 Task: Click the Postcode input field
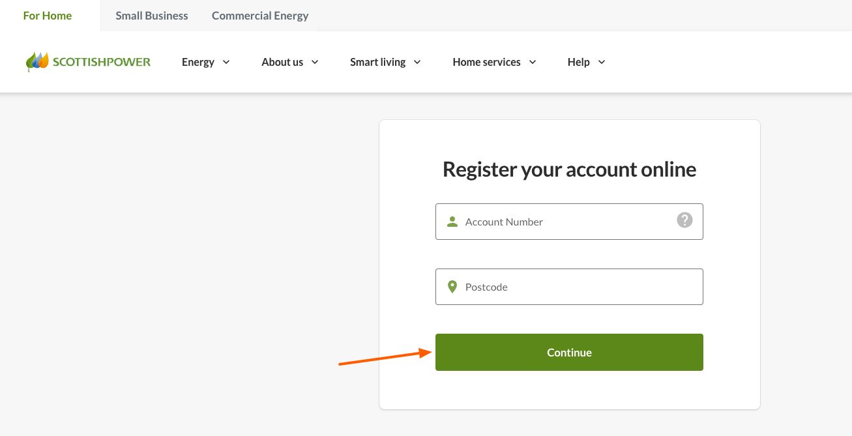click(x=568, y=286)
